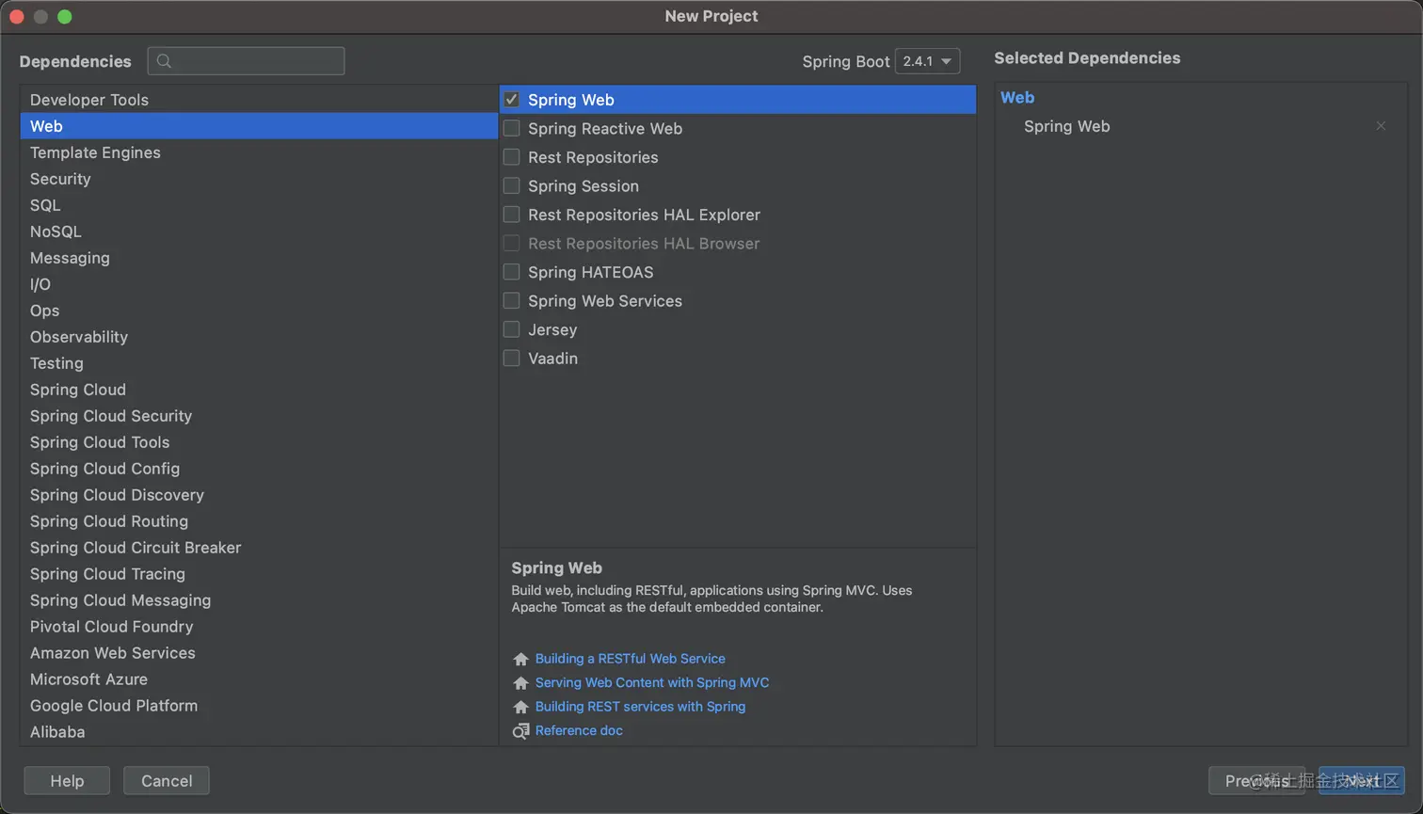Tick the Spring HATEOAS checkbox
Screen dimensions: 1423x814
[512, 272]
